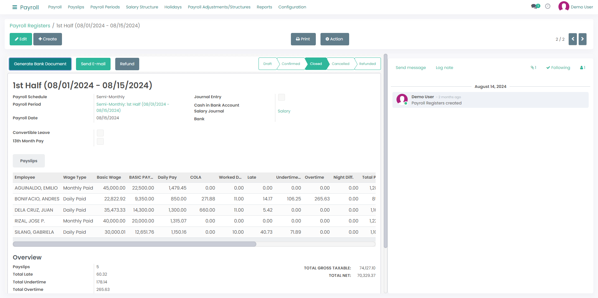Click the 2 / 2 pager counter
598x298 pixels.
pos(560,39)
